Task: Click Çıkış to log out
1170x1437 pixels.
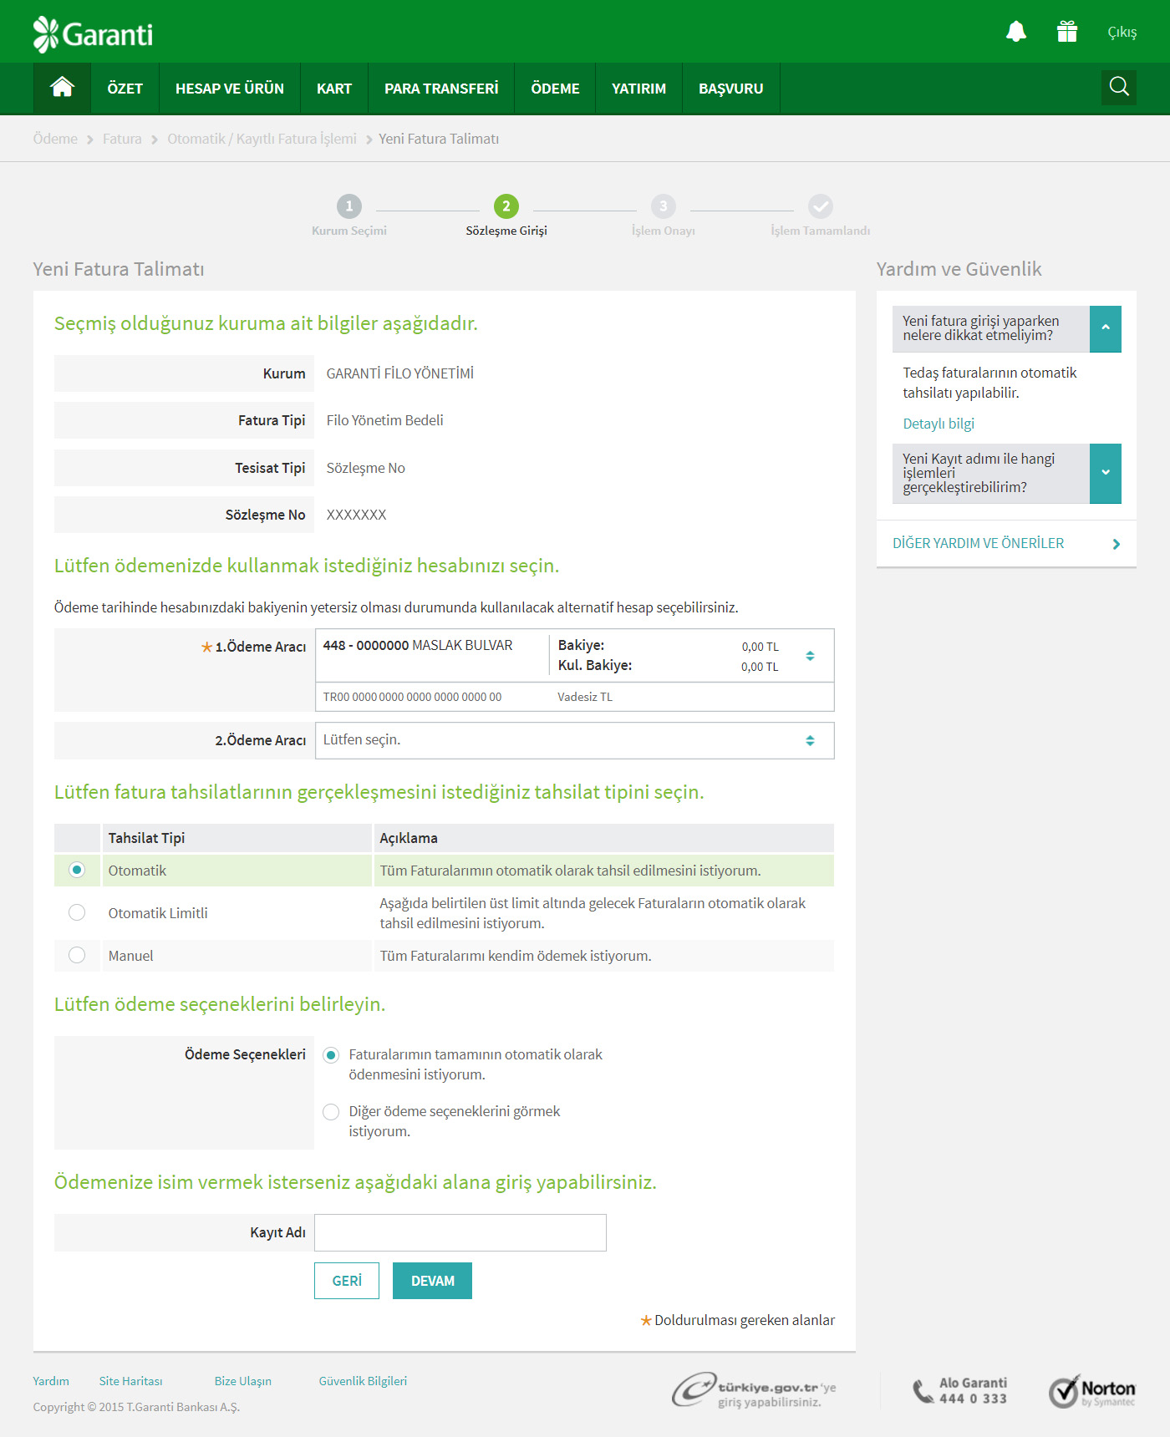Action: pos(1122,33)
